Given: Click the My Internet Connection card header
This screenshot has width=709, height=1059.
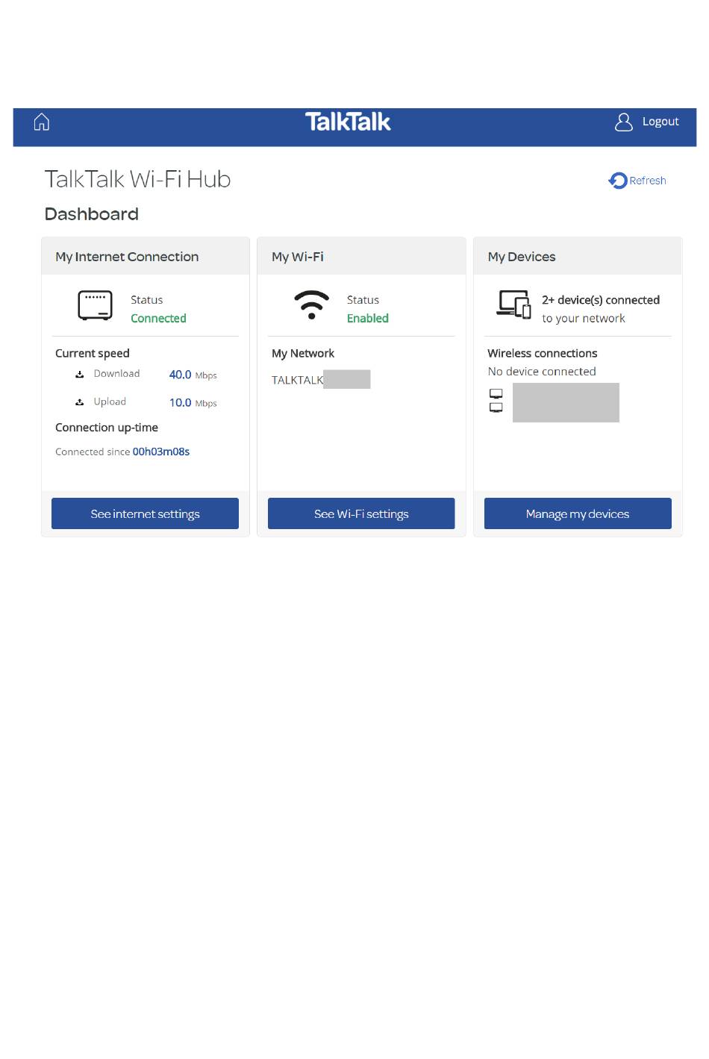Looking at the screenshot, I should pyautogui.click(x=145, y=256).
